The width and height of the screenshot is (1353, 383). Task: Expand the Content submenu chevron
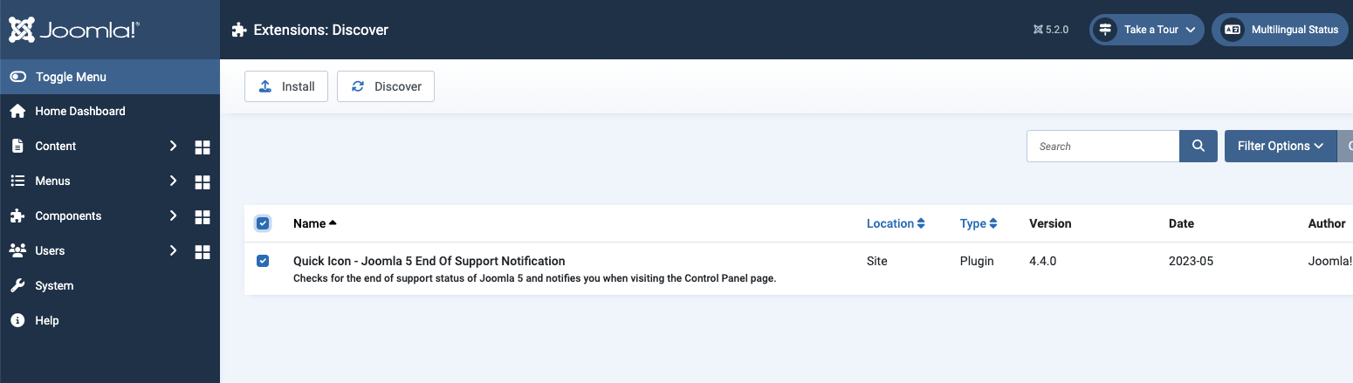click(x=173, y=147)
